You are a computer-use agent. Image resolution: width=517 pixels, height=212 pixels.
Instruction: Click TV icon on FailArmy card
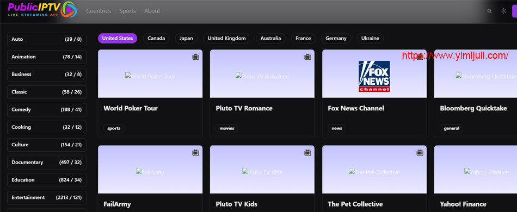pyautogui.click(x=195, y=152)
